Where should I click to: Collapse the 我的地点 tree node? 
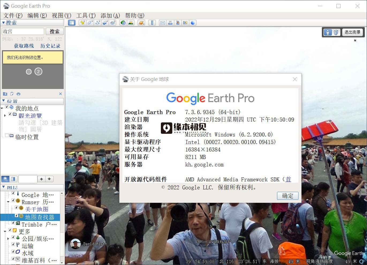coord(2,108)
